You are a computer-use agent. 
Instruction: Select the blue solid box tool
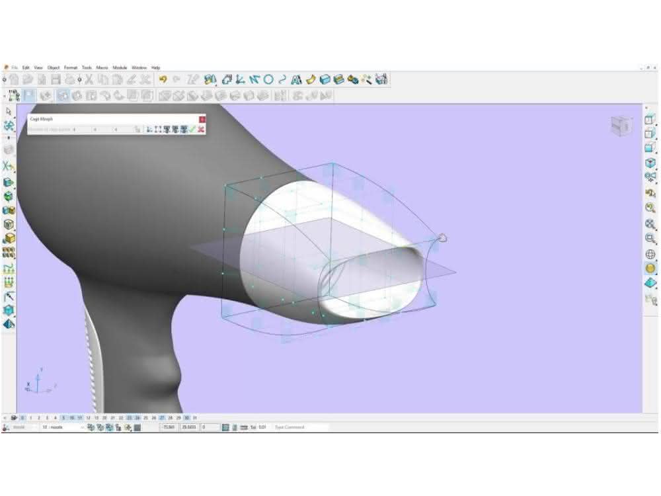pyautogui.click(x=325, y=79)
